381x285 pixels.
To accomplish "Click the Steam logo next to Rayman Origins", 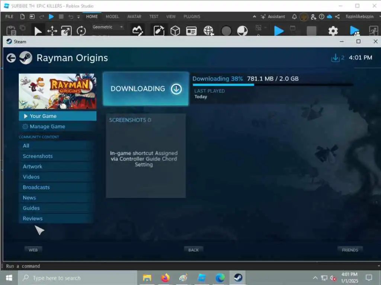I will (26, 58).
